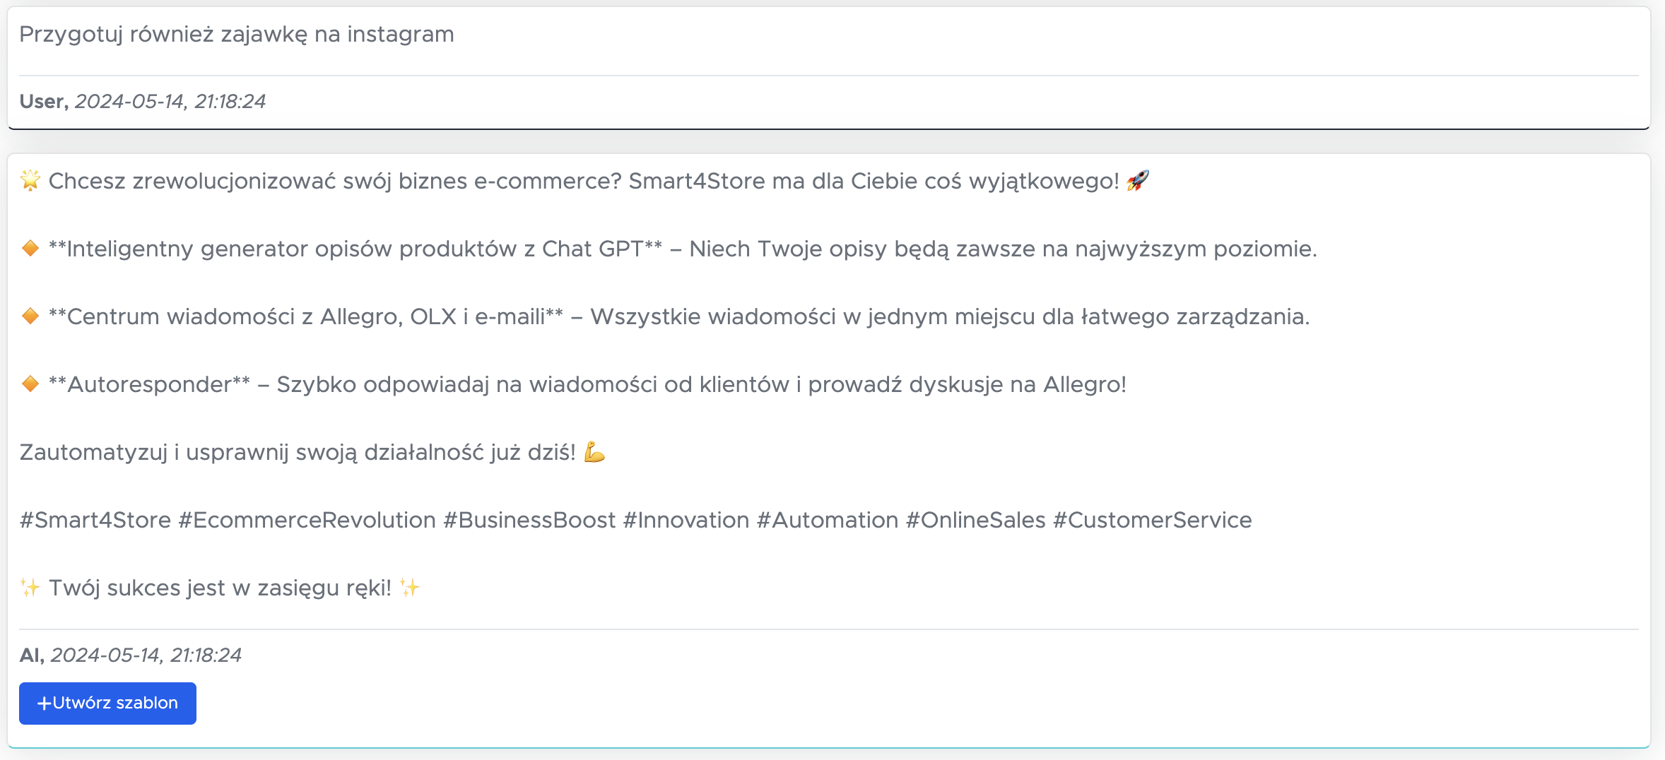
Task: Click sparkles emoji before Twój sukces
Action: (x=30, y=588)
